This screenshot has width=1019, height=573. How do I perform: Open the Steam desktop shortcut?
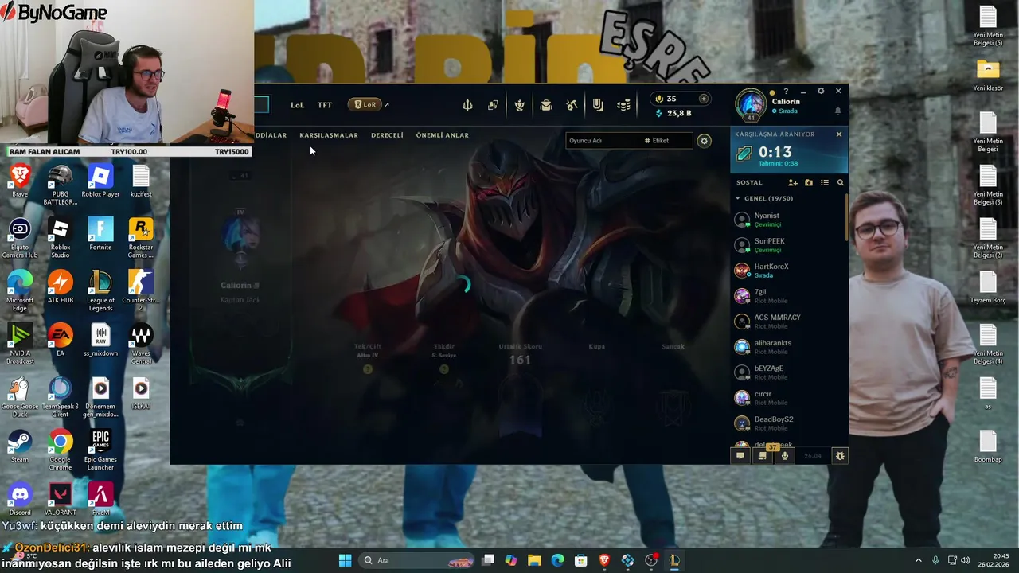[20, 446]
